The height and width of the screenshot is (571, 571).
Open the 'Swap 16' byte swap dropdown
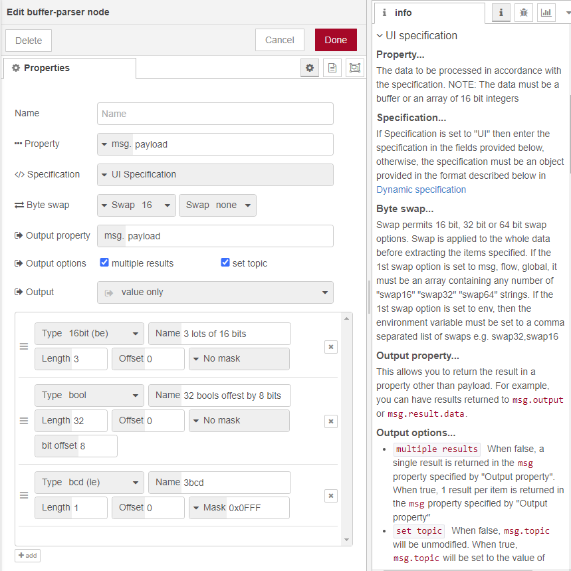136,205
